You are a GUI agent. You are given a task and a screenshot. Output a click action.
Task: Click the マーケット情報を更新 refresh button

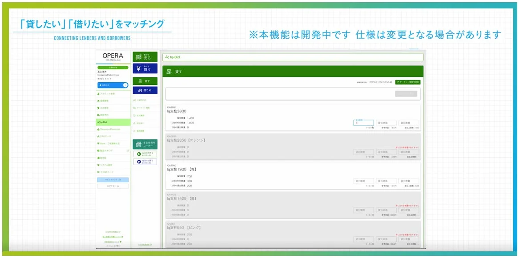(x=408, y=83)
